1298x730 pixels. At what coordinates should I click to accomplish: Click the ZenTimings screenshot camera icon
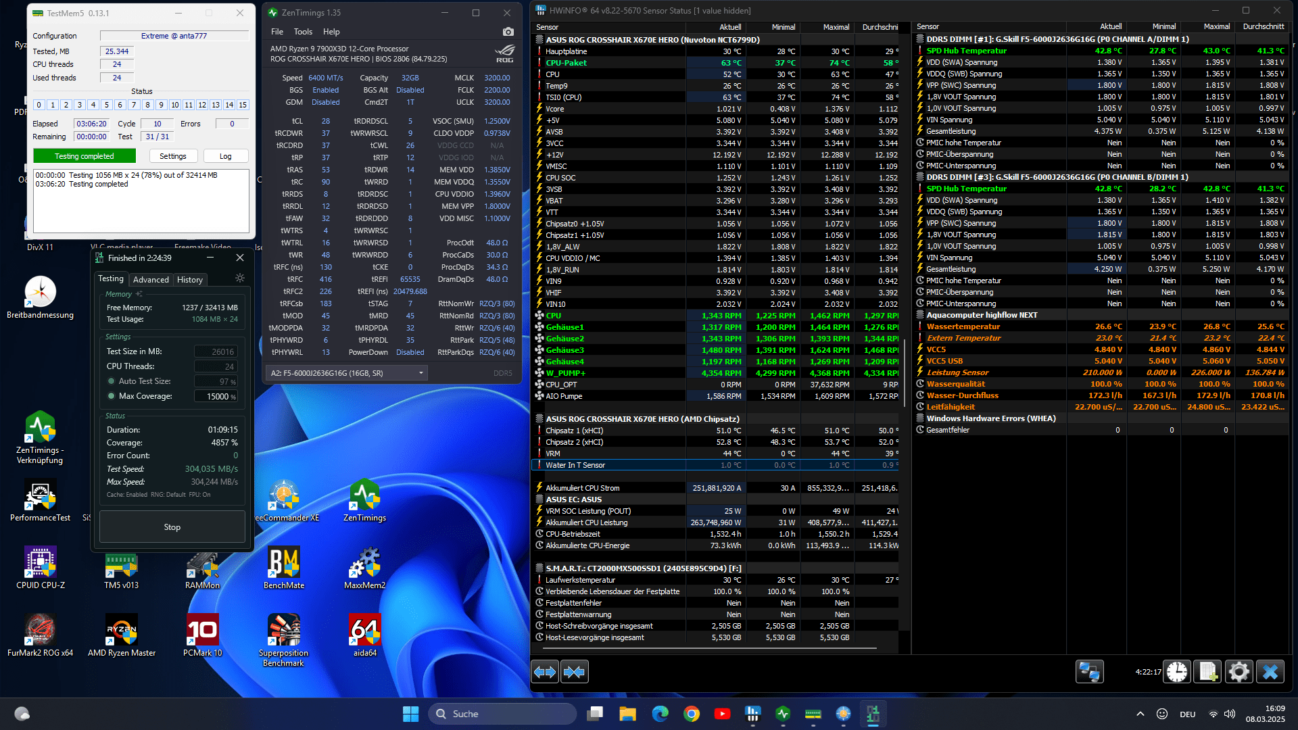(508, 32)
